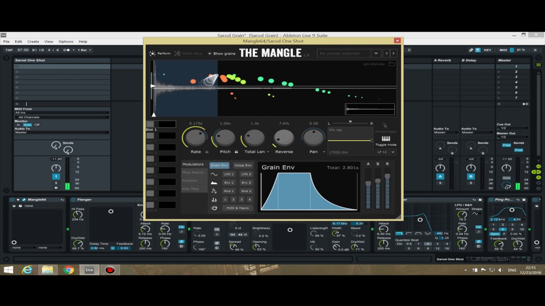Click the Rate lock icon
Image resolution: width=545 pixels, height=306 pixels.
(207, 152)
